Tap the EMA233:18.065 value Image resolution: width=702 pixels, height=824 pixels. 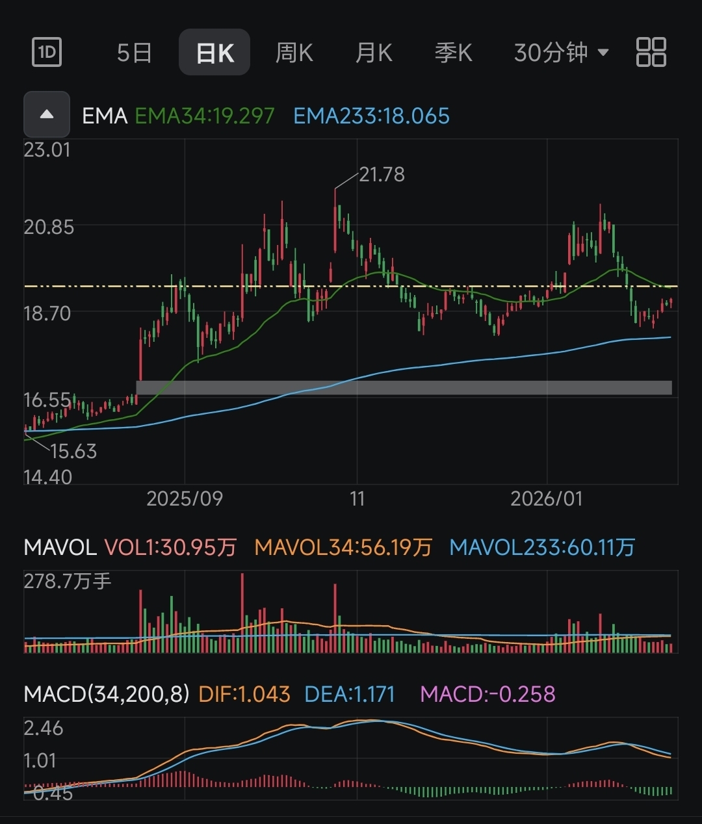point(372,116)
